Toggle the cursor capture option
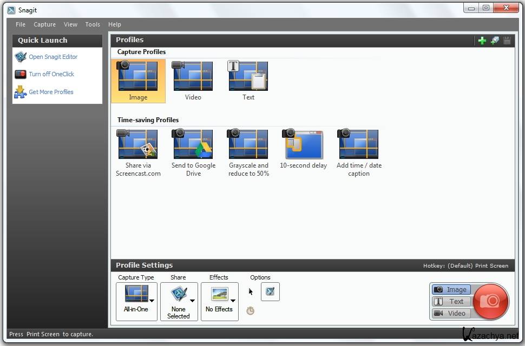The height and width of the screenshot is (346, 525). [251, 292]
